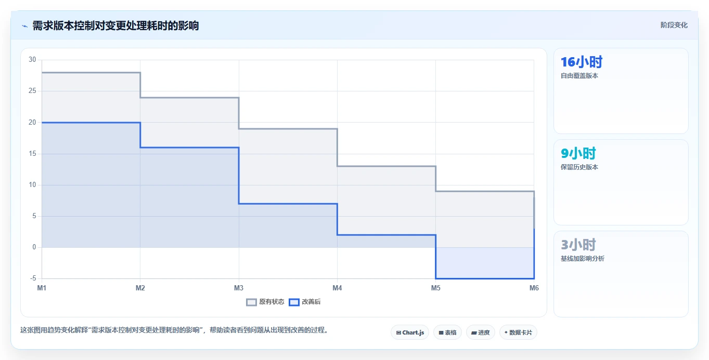The height and width of the screenshot is (360, 709).
Task: Open the 16小时 自由覆盖版本 card
Action: (621, 91)
